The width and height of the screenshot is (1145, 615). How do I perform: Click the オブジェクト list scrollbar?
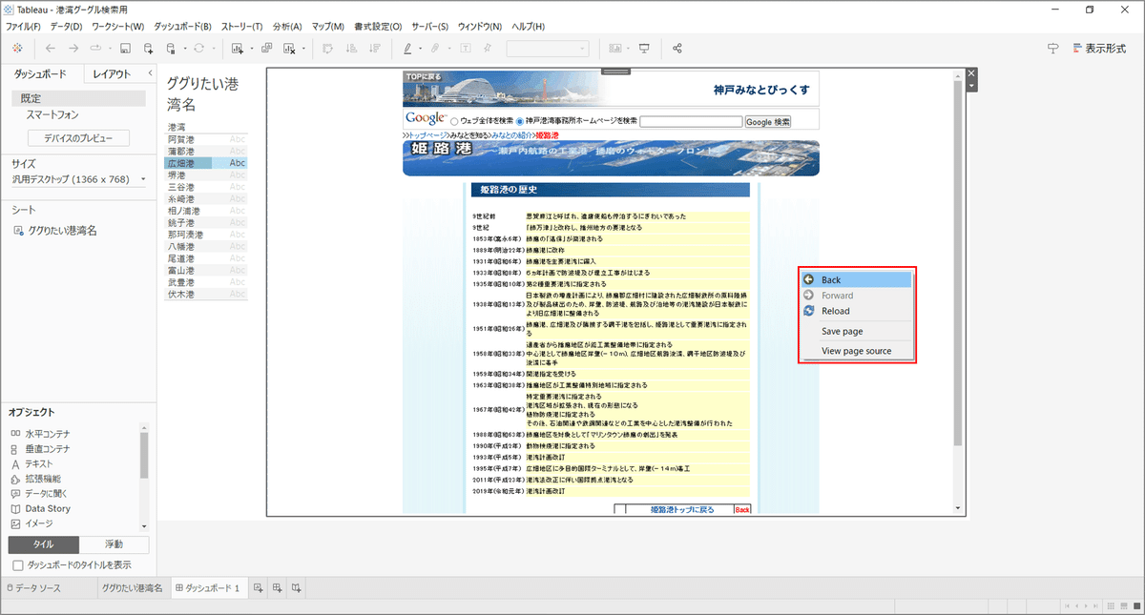[144, 456]
